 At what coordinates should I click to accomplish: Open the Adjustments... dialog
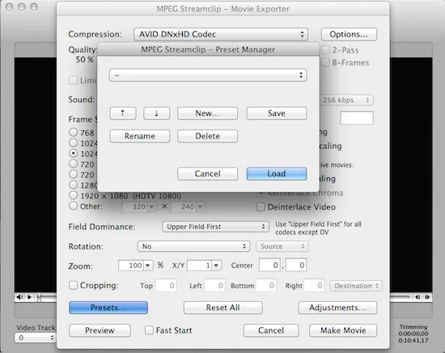(x=337, y=308)
